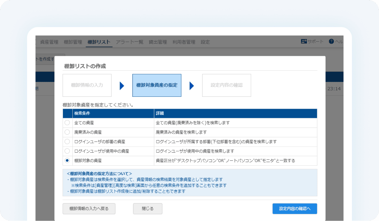379x221 pixels.
Task: Click the 廃棄済みの資産を検索します detail text
Action: click(181, 132)
